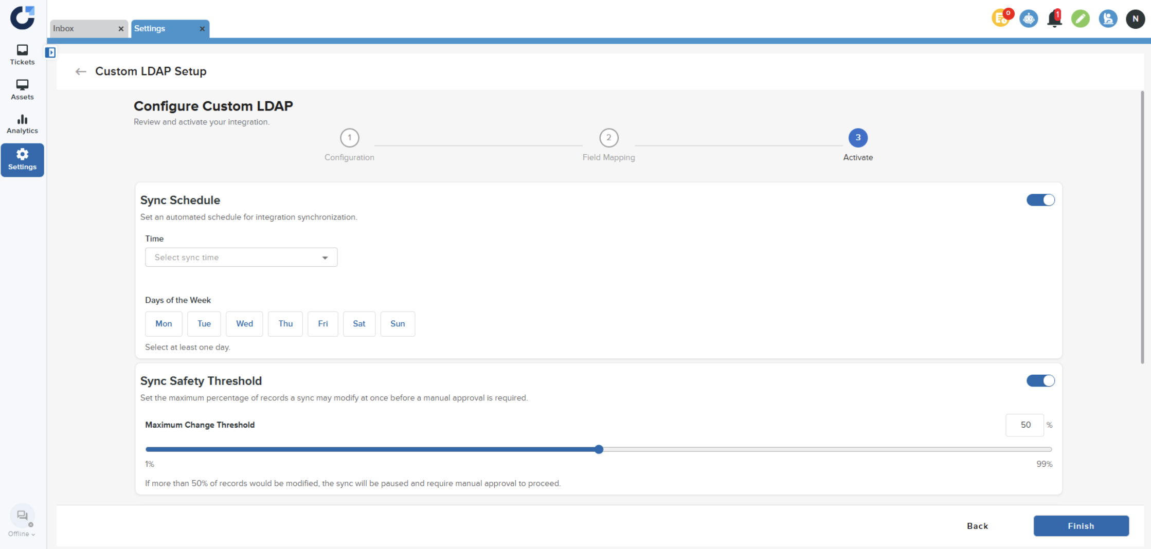Open the Select sync time dropdown
Viewport: 1151px width, 549px height.
click(x=241, y=258)
